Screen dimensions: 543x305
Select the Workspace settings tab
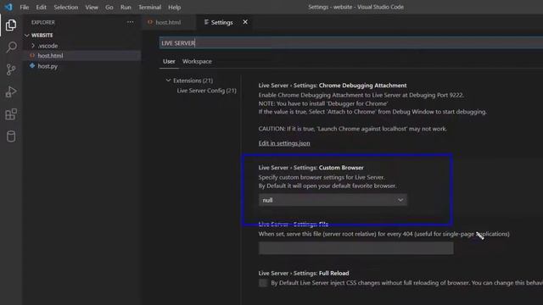(x=197, y=61)
